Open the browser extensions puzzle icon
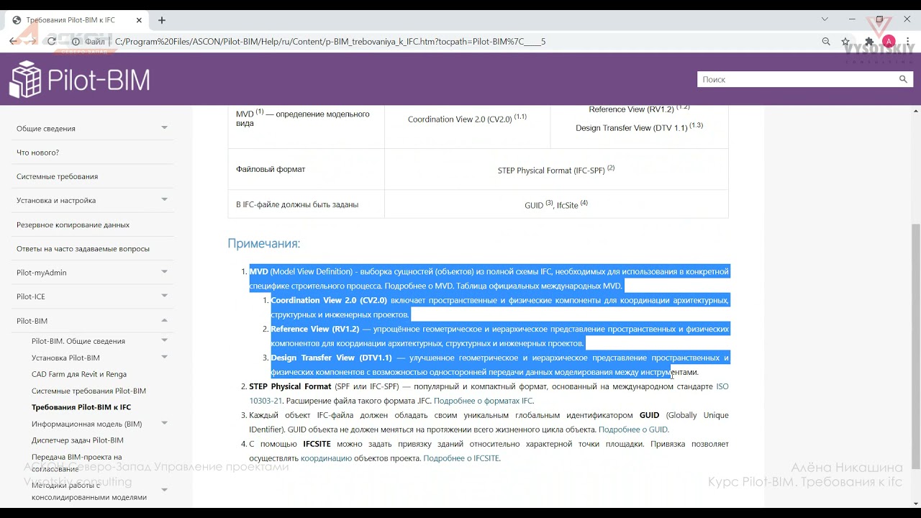Screen dimensions: 921x518 pos(869,41)
